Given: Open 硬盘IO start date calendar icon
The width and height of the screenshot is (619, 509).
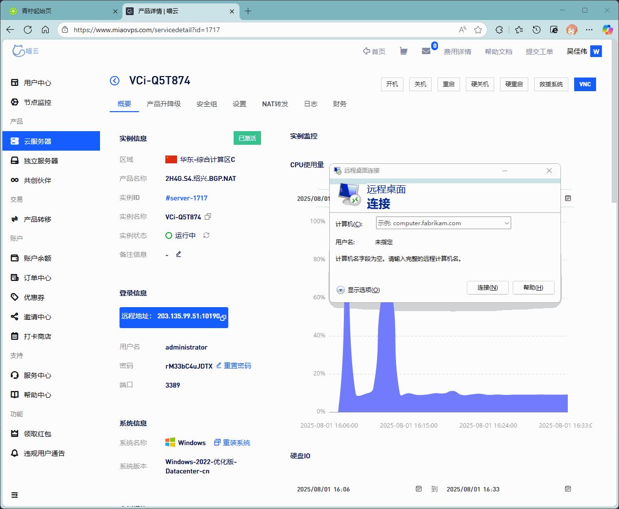Looking at the screenshot, I should coord(419,489).
